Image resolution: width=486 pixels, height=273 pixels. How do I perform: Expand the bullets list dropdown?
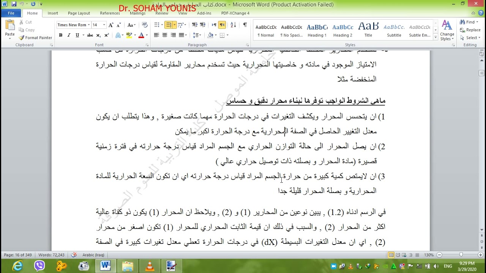[x=161, y=25]
